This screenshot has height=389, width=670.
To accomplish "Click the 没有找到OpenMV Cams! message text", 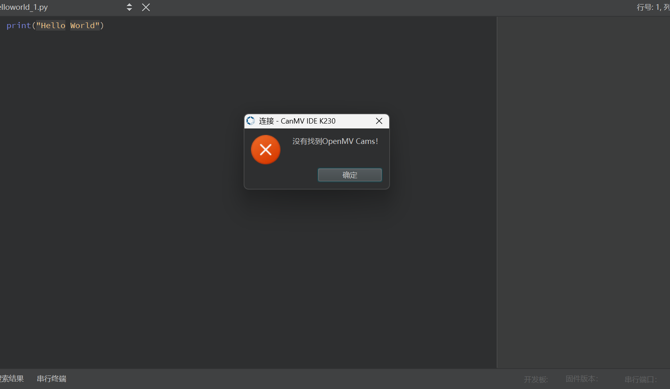I will click(335, 141).
